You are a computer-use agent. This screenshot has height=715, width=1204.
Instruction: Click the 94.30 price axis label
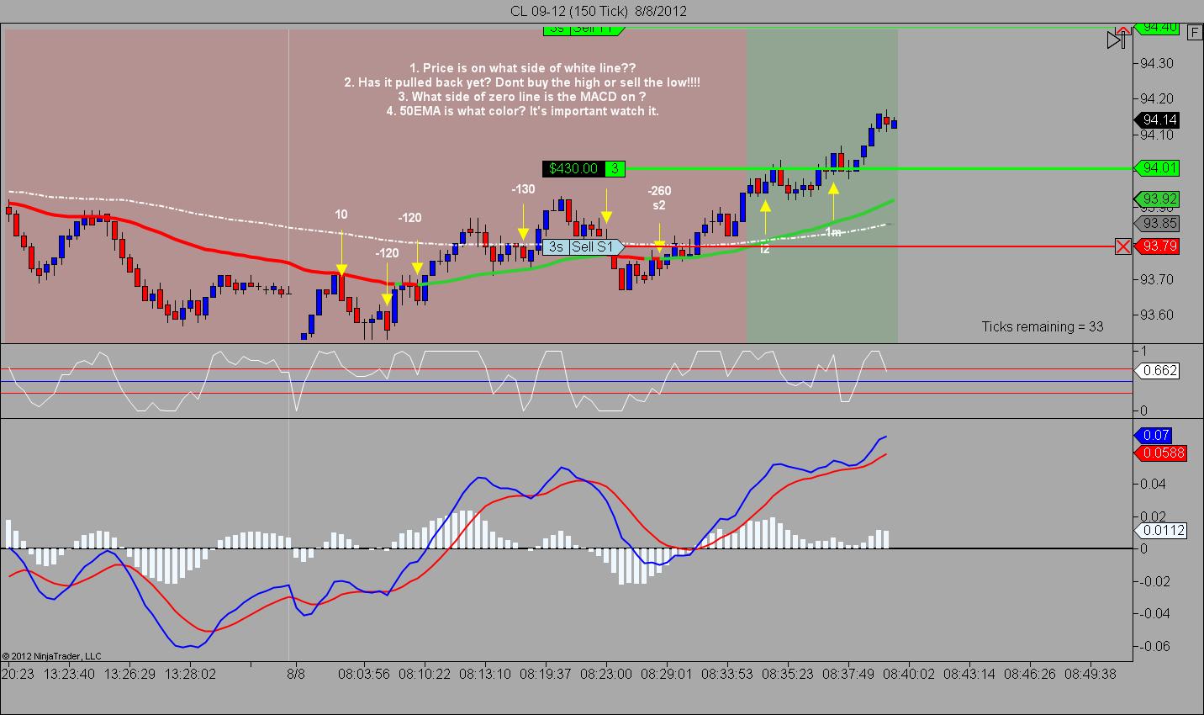pyautogui.click(x=1158, y=63)
